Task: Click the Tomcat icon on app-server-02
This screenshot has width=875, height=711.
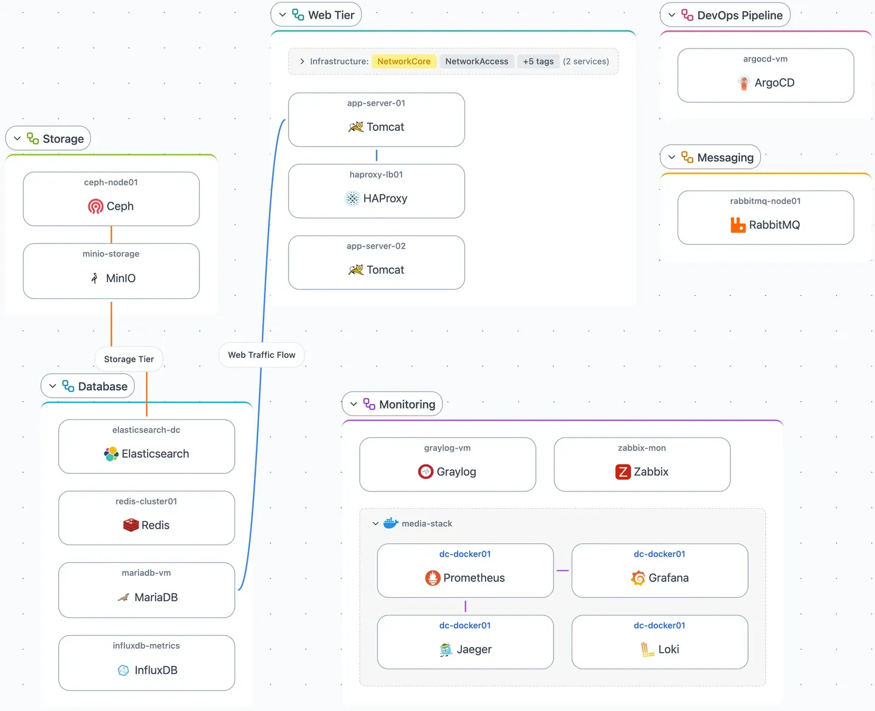Action: (x=355, y=270)
